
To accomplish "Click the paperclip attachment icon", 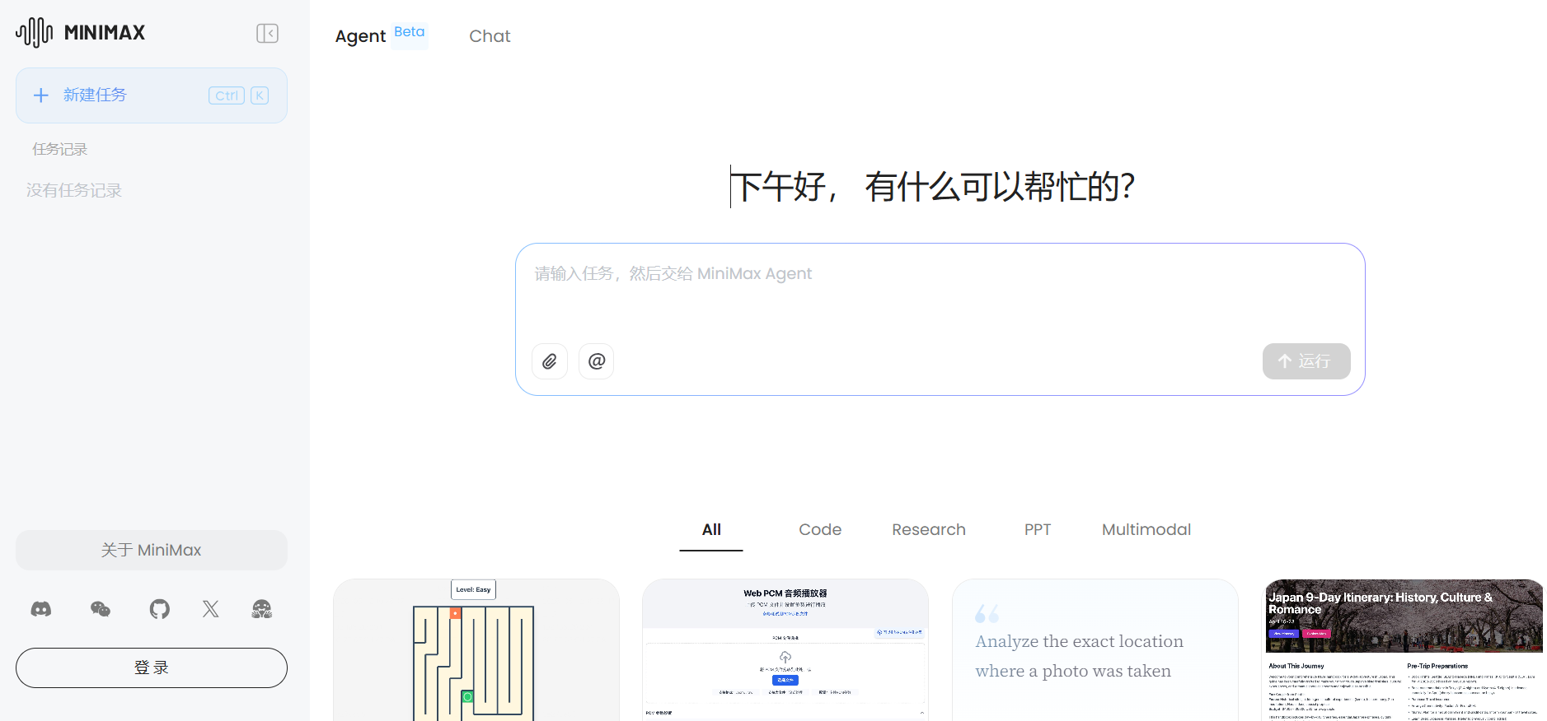I will (550, 361).
